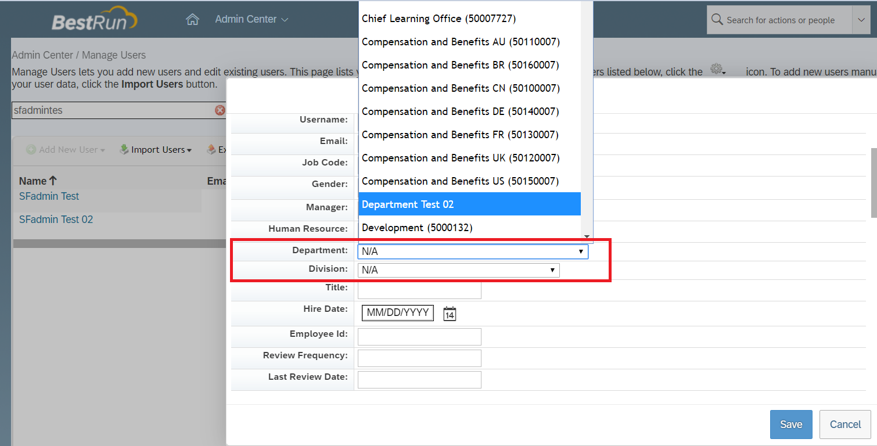Click the Search for actions or people box
Viewport: 877px width, 446px height.
coord(780,20)
